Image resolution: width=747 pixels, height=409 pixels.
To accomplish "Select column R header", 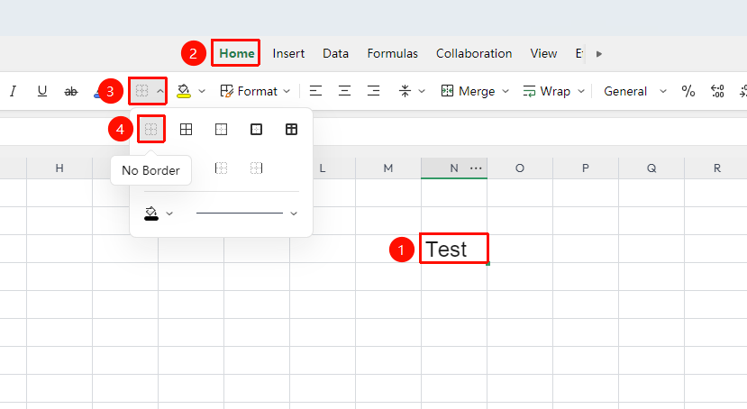I will click(x=716, y=168).
